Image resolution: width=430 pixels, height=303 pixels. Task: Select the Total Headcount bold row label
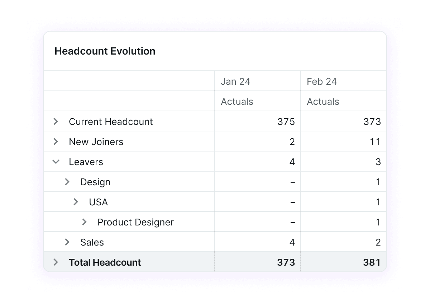pyautogui.click(x=105, y=262)
